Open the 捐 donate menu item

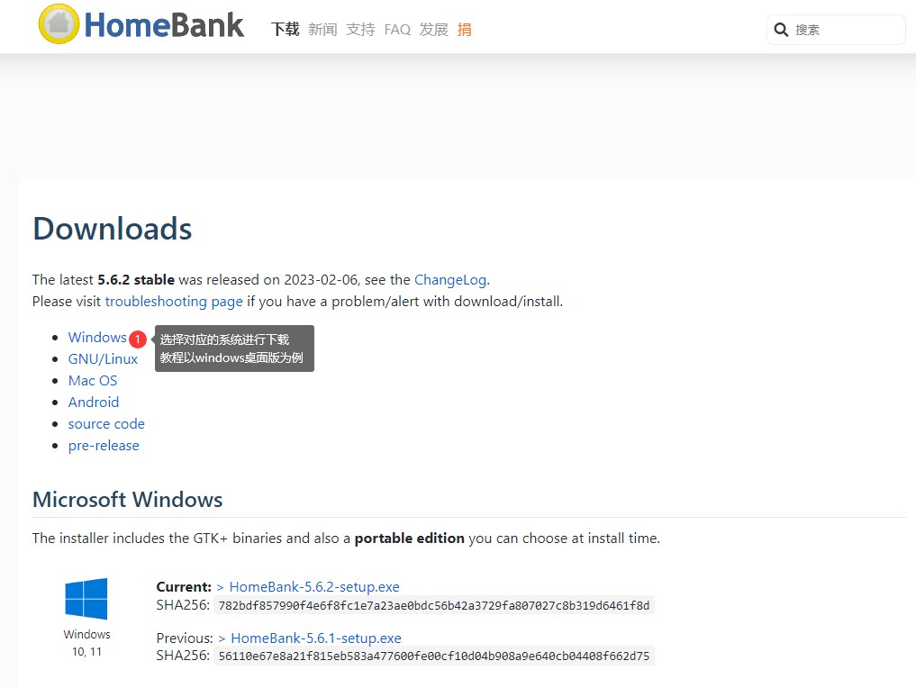465,29
